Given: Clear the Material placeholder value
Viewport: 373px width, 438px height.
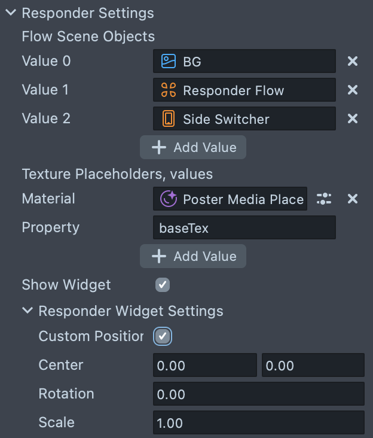Looking at the screenshot, I should (353, 199).
